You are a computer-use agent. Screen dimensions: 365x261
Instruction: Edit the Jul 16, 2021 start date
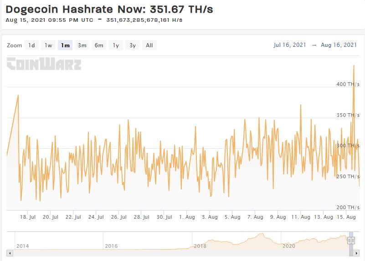pos(289,45)
